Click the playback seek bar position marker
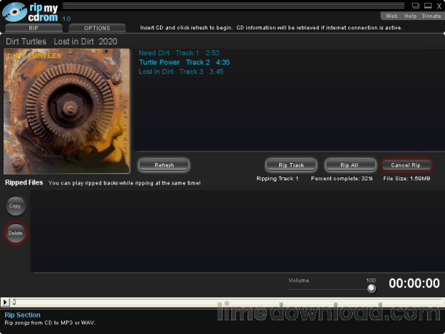 [x=14, y=302]
